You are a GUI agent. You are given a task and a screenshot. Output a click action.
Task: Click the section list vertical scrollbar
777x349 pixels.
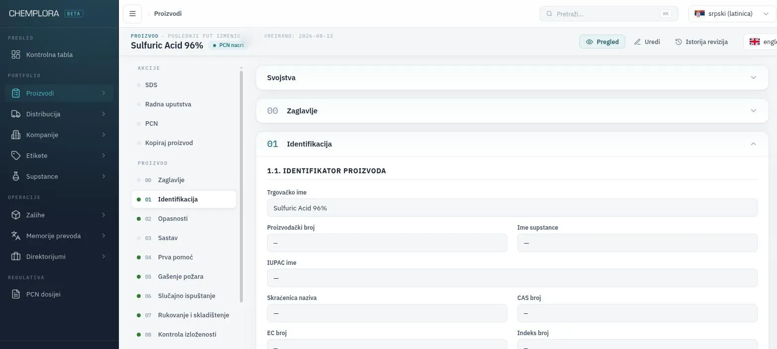tap(241, 186)
